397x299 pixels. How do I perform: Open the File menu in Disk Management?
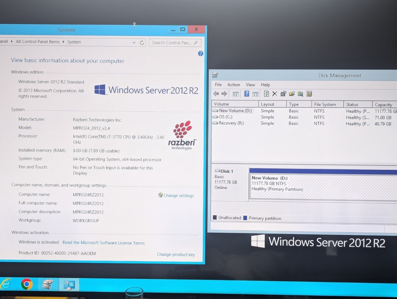click(x=218, y=85)
